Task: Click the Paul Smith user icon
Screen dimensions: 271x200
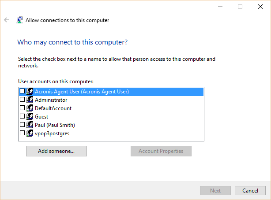Action: click(x=30, y=125)
